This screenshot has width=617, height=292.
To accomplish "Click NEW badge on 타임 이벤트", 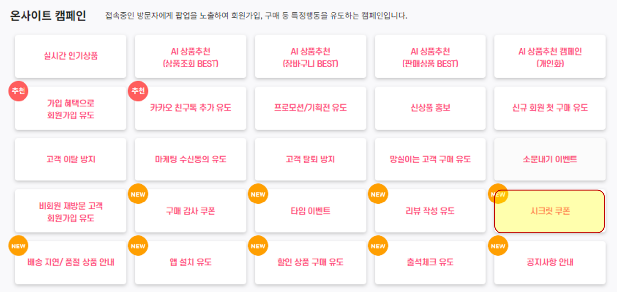I will point(258,195).
